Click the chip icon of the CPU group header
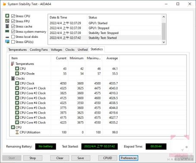 click(x=13, y=127)
